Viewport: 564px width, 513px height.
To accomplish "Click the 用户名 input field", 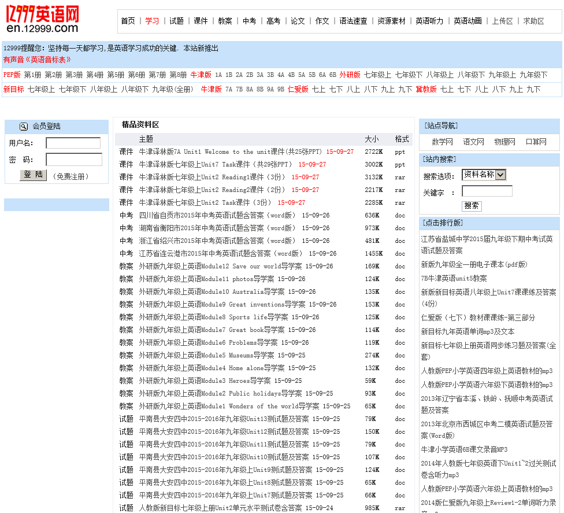I will tap(73, 143).
